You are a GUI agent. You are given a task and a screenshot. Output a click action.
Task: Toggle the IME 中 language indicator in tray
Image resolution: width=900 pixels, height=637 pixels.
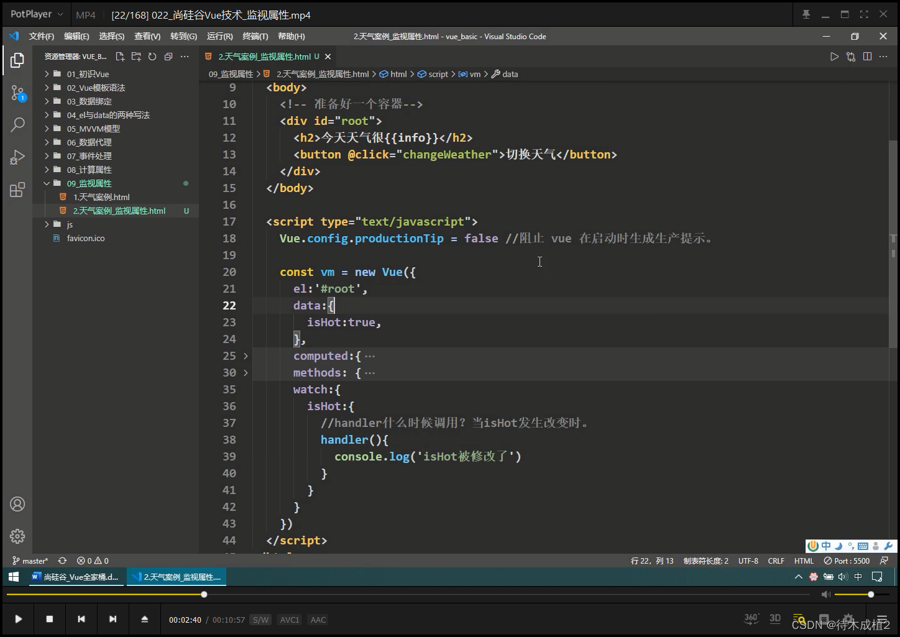pyautogui.click(x=858, y=577)
